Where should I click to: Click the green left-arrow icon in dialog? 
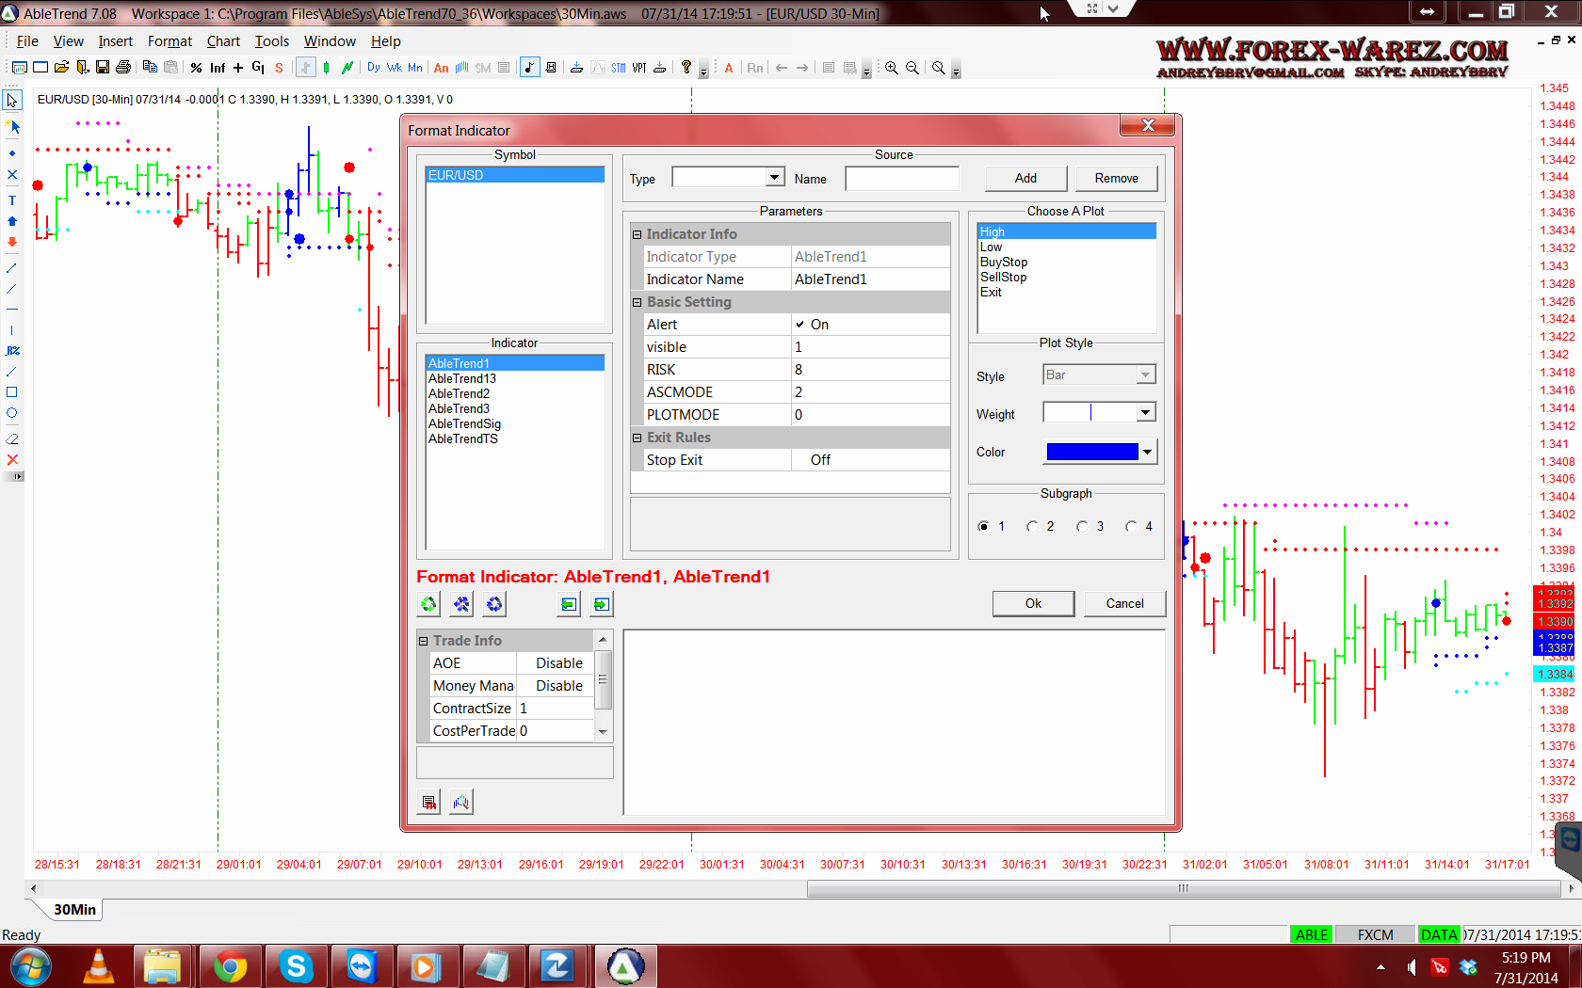coord(569,604)
